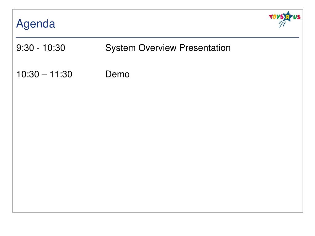Screen dimensions: 315x236
Task: Click the word System in the first entry
Action: coord(120,48)
